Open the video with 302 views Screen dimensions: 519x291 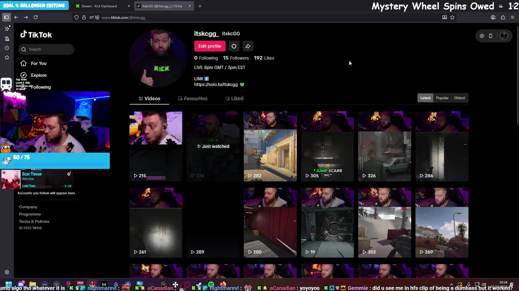pyautogui.click(x=384, y=223)
